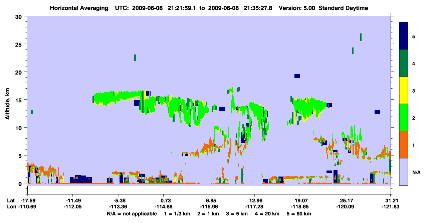The width and height of the screenshot is (434, 223).
Task: Click the 'Lon' axis row label
Action: [11, 207]
